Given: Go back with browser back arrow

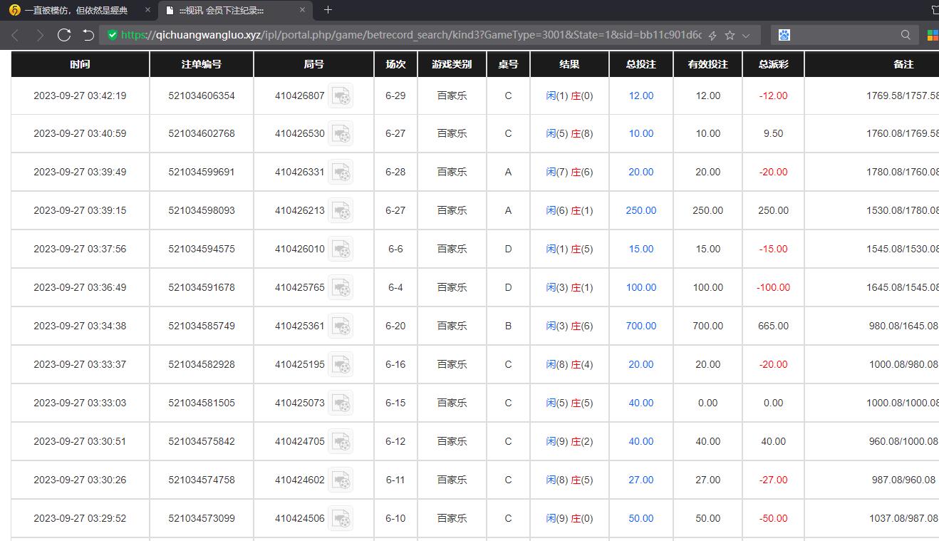Looking at the screenshot, I should pos(15,35).
